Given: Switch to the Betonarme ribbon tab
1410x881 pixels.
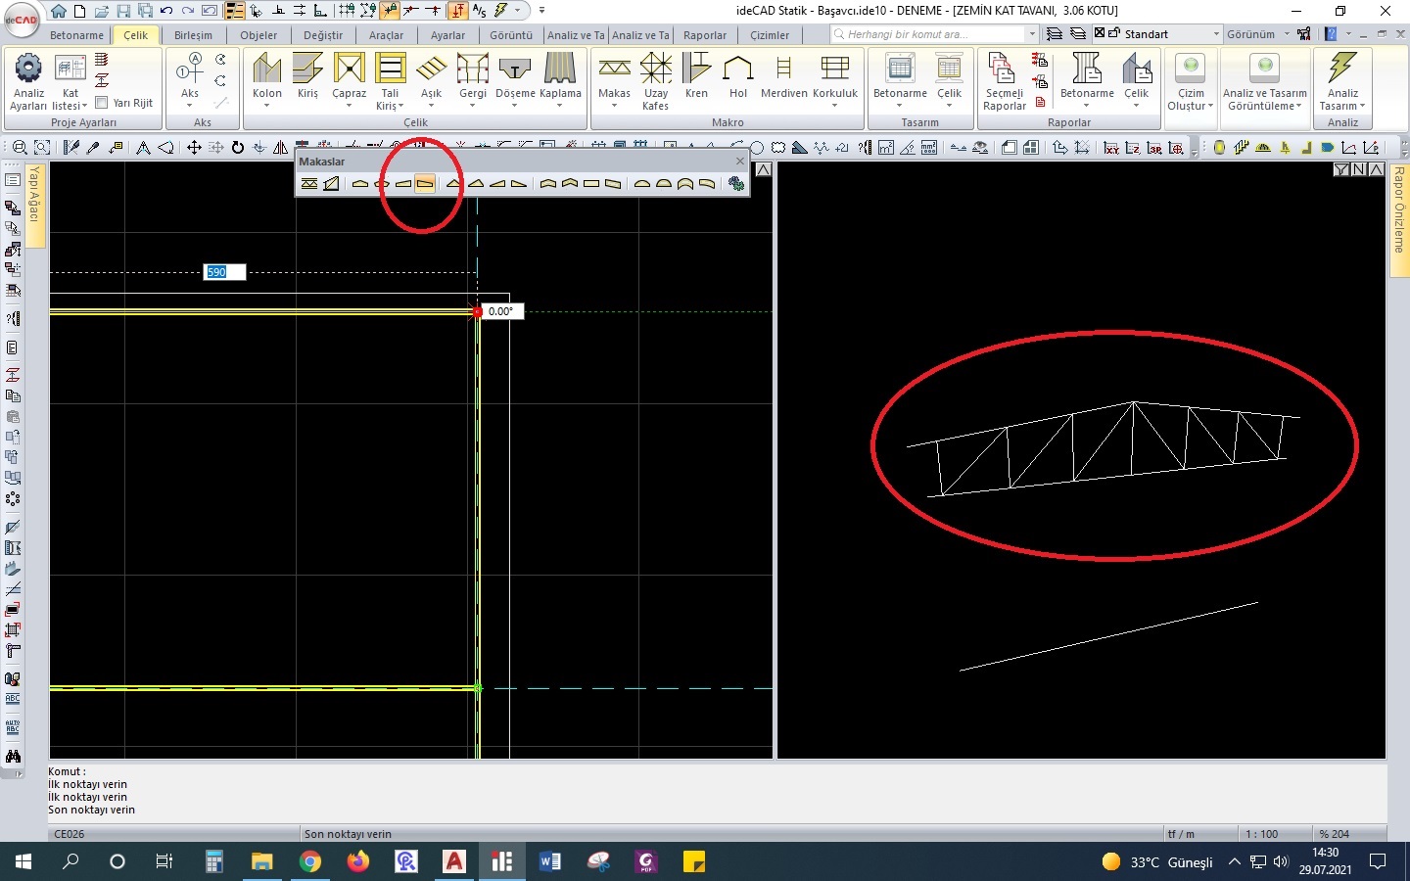Looking at the screenshot, I should (x=76, y=35).
